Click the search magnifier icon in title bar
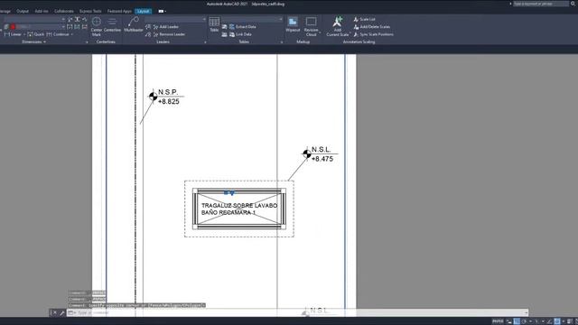 click(573, 4)
